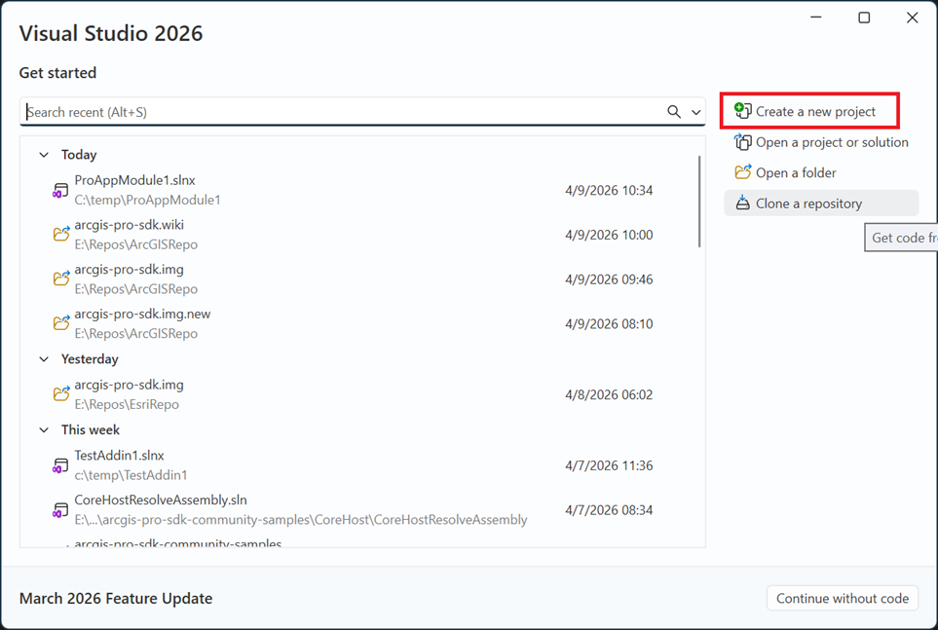Maximize the Visual Studio 2026 window
The image size is (938, 630).
(x=864, y=18)
